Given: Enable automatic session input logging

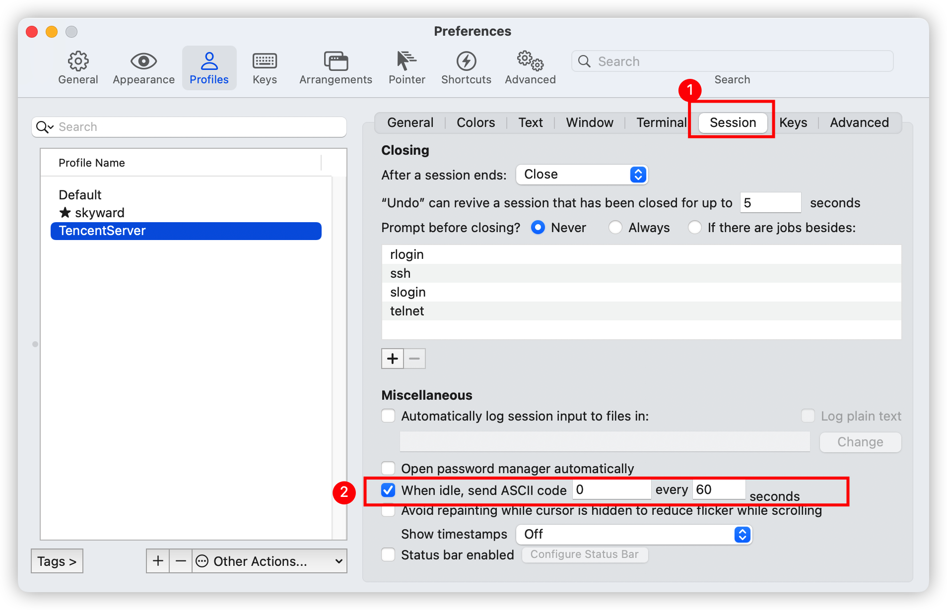Looking at the screenshot, I should (388, 416).
